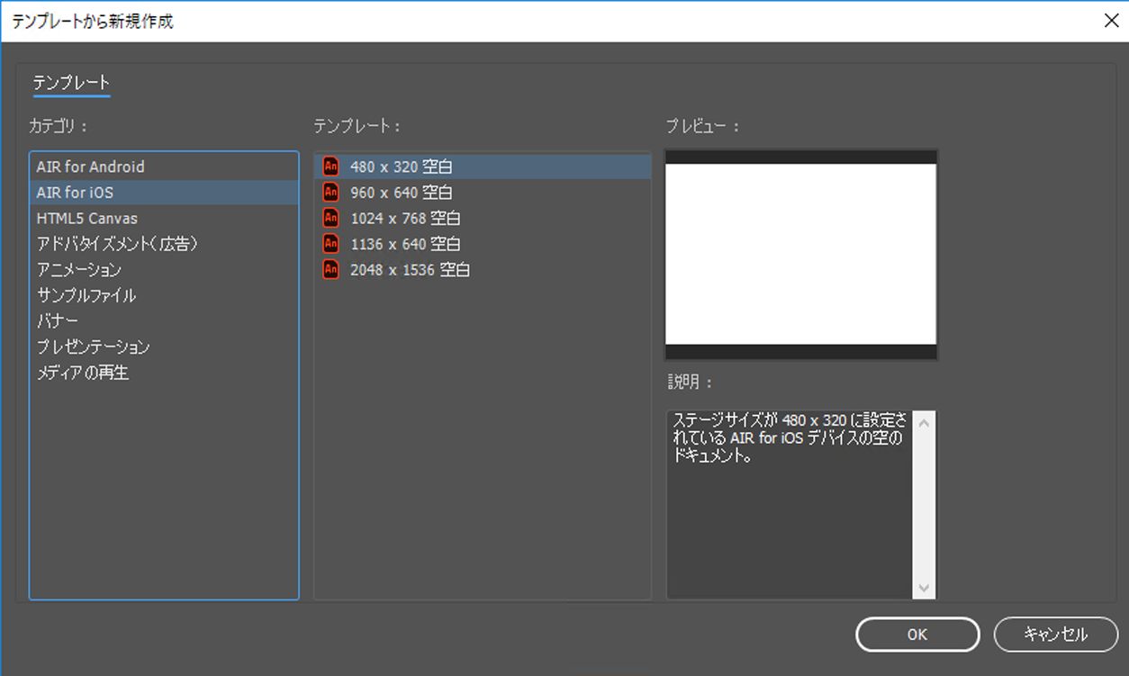Click the An icon beside 1136 x 640 空白

pyautogui.click(x=331, y=243)
